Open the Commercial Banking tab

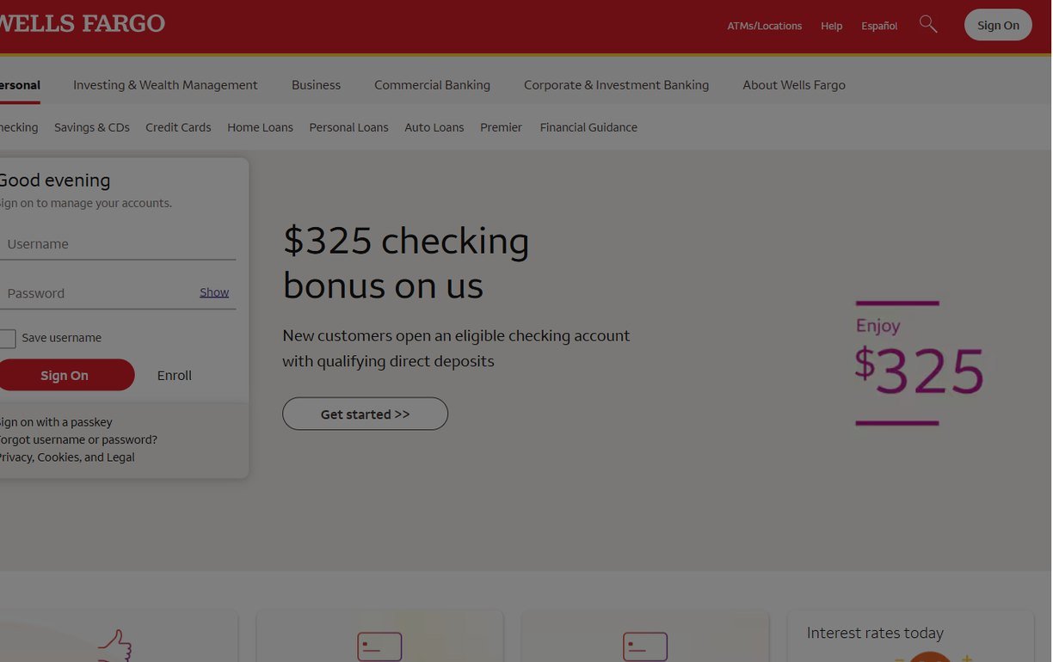click(x=432, y=85)
